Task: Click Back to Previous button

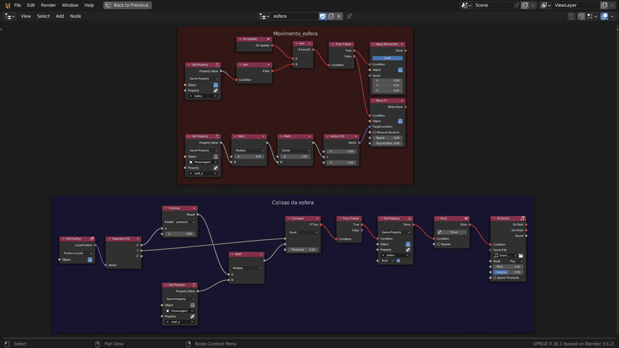Action: coord(127,5)
